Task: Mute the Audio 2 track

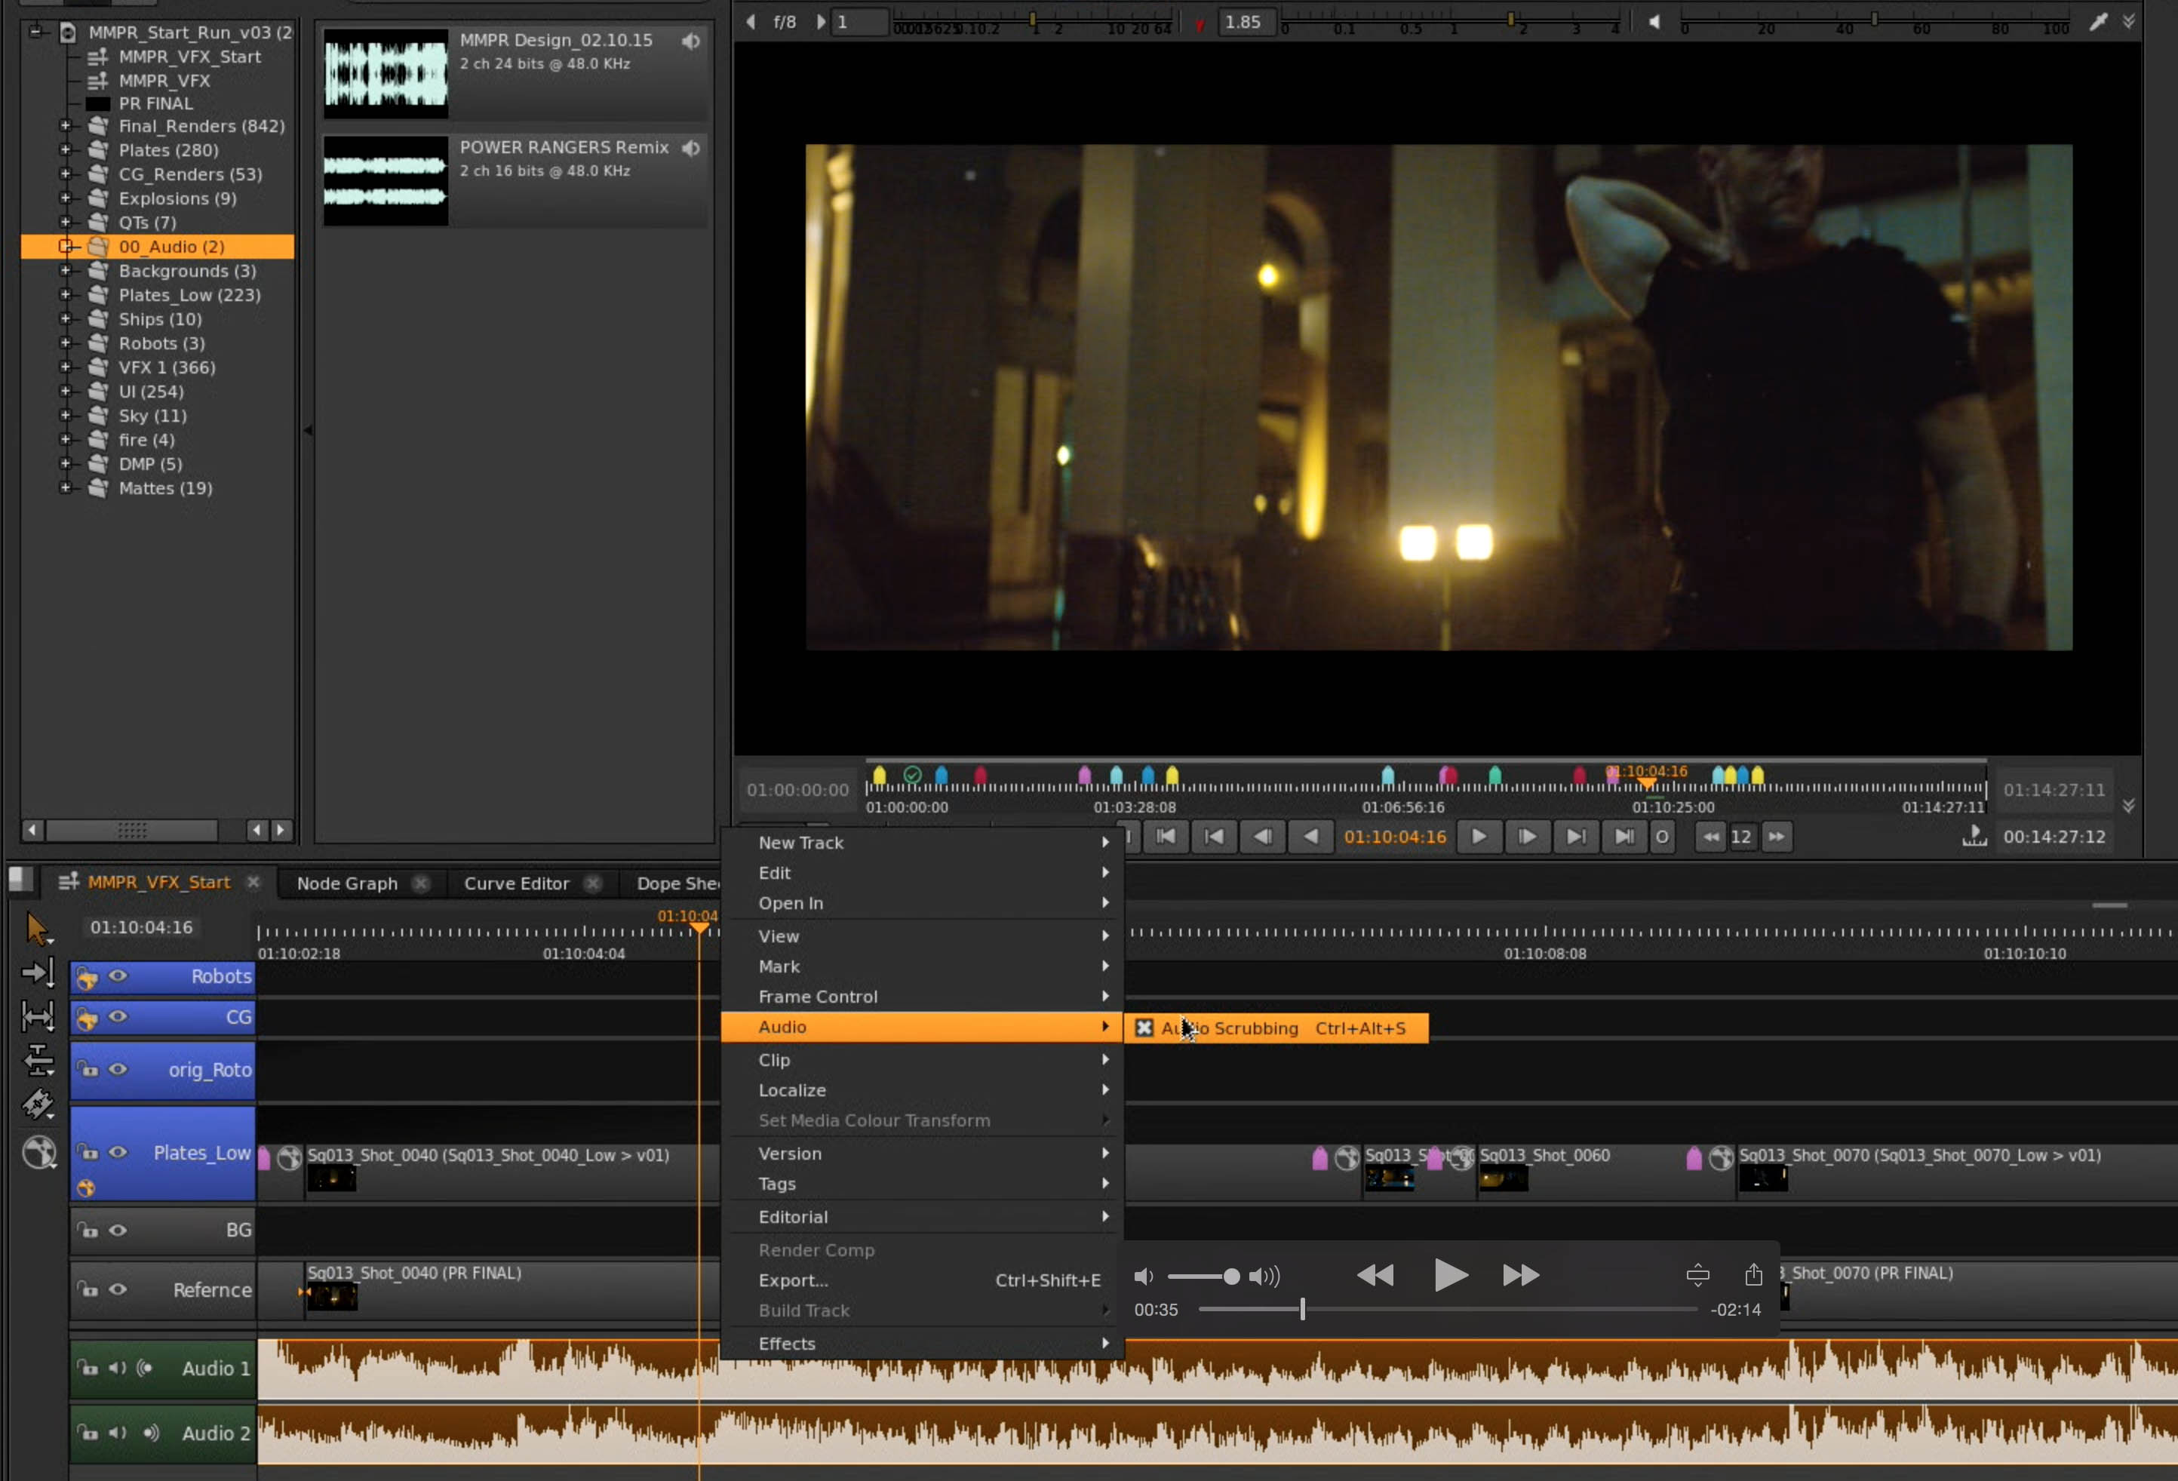Action: pos(117,1432)
